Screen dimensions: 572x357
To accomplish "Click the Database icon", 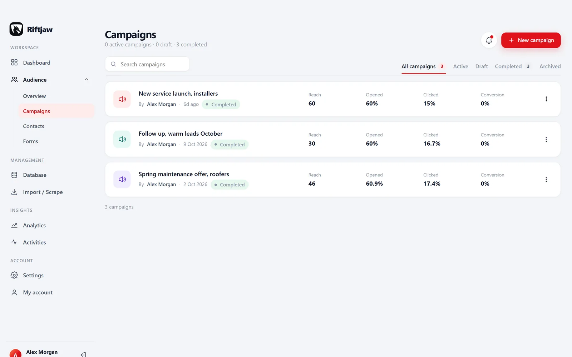I will pyautogui.click(x=14, y=175).
